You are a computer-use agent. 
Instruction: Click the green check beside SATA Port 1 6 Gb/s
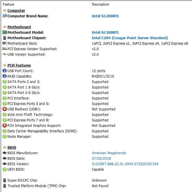point(5,87)
